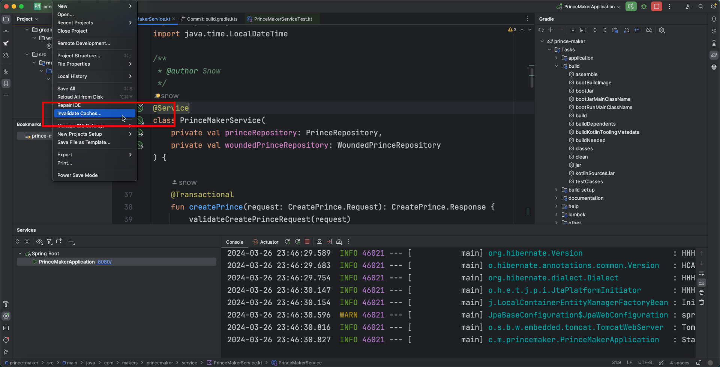Rerun PrinceMakerApplication with the green rerun button

click(x=631, y=6)
